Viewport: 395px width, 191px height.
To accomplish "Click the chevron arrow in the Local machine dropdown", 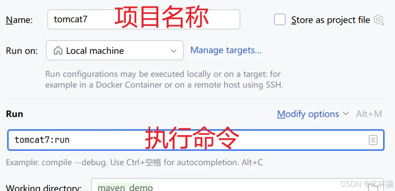I will [174, 51].
